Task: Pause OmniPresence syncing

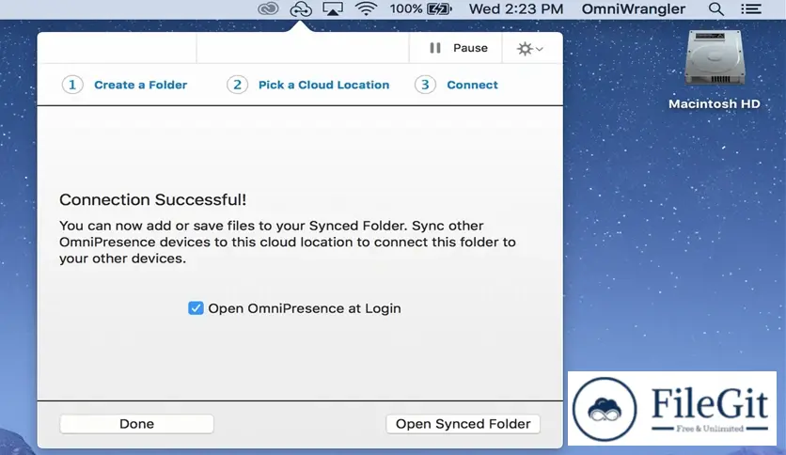Action: [x=458, y=48]
